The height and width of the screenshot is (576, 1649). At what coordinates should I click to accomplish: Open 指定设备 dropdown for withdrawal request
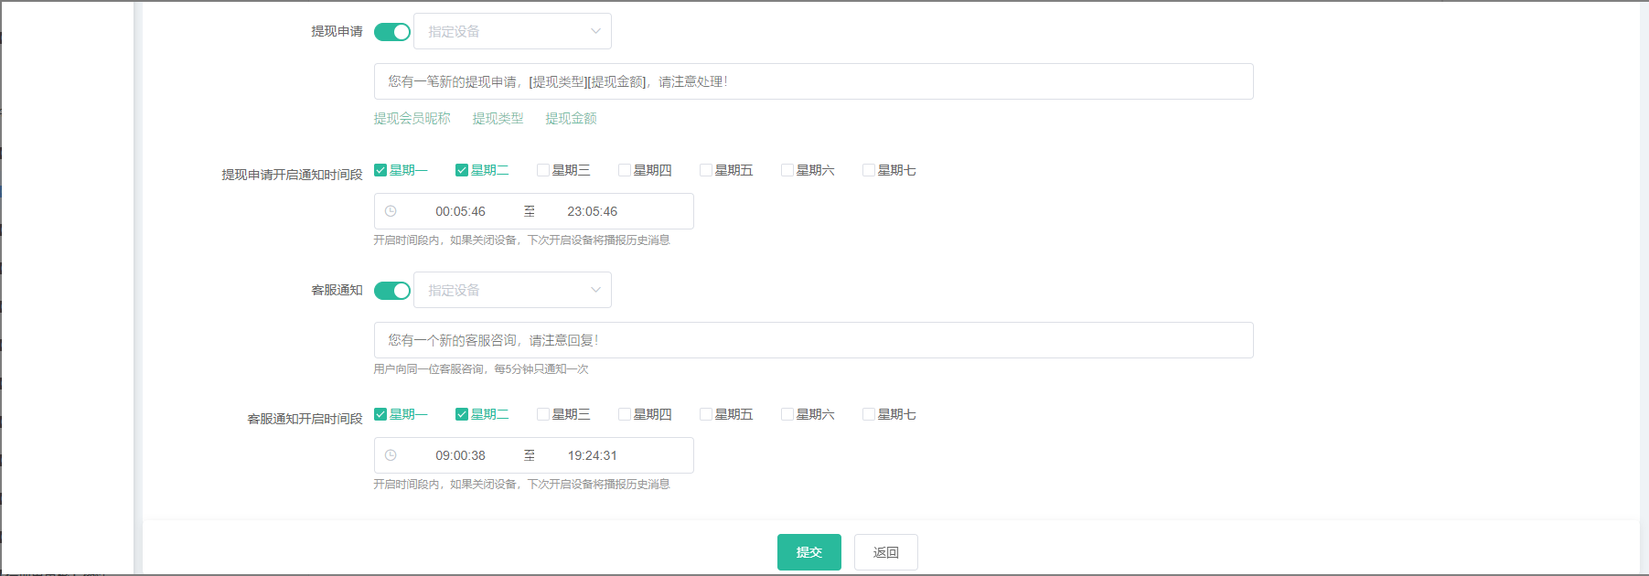click(x=512, y=32)
